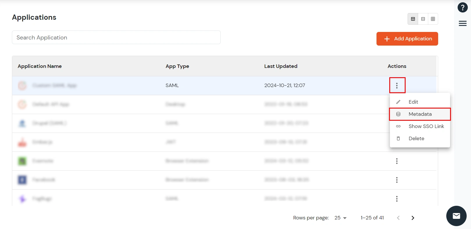Switch to the grid layout view
The image size is (471, 229).
click(433, 19)
